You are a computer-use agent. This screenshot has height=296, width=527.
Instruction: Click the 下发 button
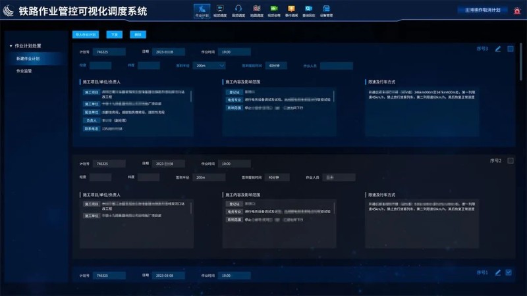[x=114, y=34]
